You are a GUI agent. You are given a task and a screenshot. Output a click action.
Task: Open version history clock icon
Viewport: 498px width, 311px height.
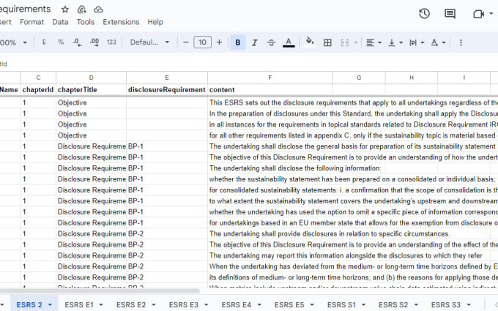(424, 14)
